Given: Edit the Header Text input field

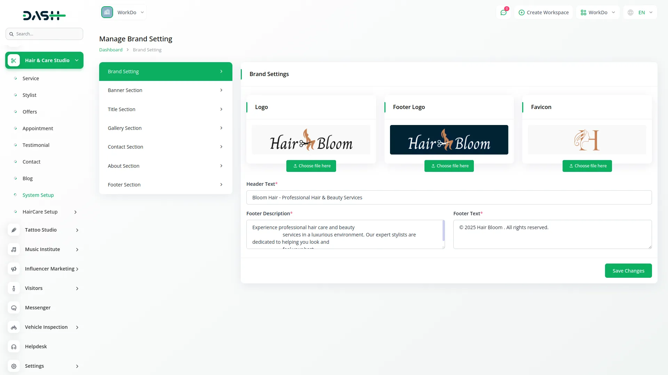Looking at the screenshot, I should (x=448, y=197).
